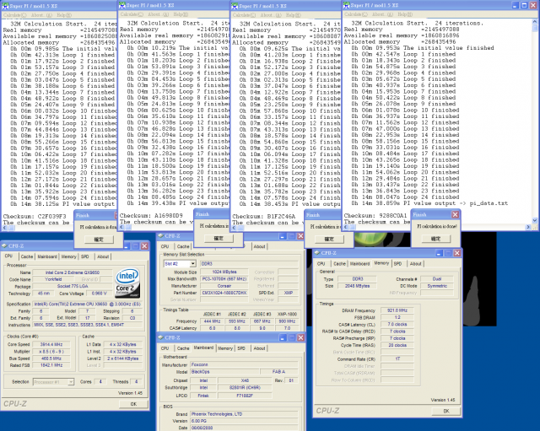Click CPU-Z title icon of the Motherboard window
This screenshot has height=431, width=540.
(x=161, y=337)
